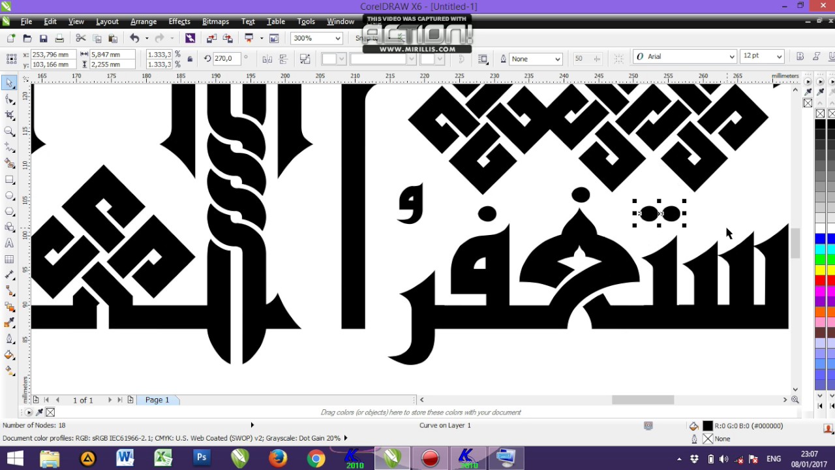The height and width of the screenshot is (470, 835).
Task: Toggle Bold text formatting
Action: [x=800, y=57]
